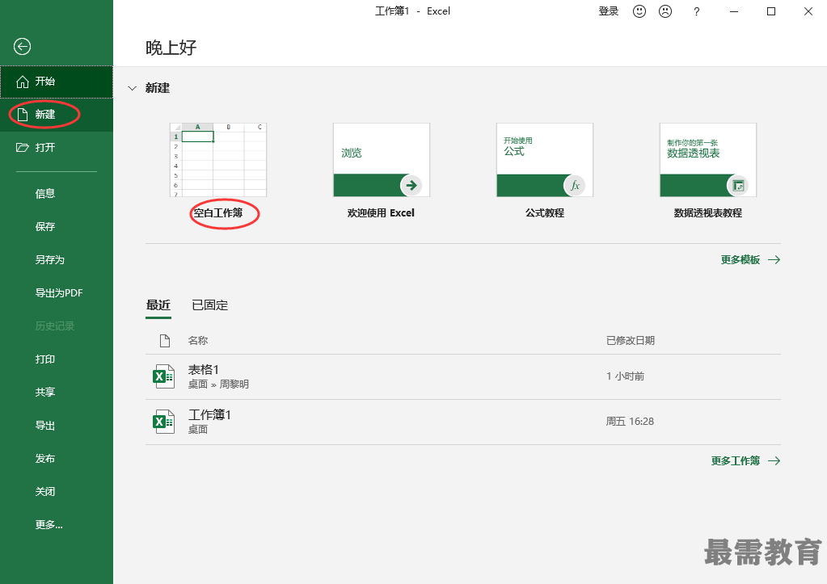Open the 开始 home page in sidebar
The height and width of the screenshot is (584, 827).
click(x=57, y=82)
